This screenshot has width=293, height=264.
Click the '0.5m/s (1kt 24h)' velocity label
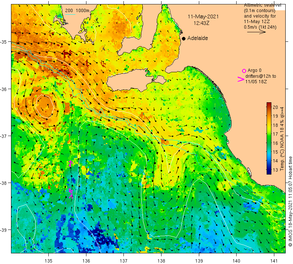(x=260, y=27)
